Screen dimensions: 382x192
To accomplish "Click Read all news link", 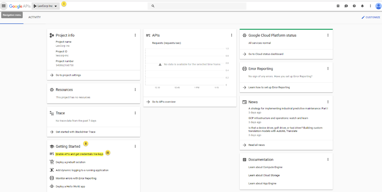I will click(256, 145).
